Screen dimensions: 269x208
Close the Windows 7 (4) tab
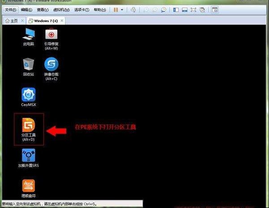(62, 21)
